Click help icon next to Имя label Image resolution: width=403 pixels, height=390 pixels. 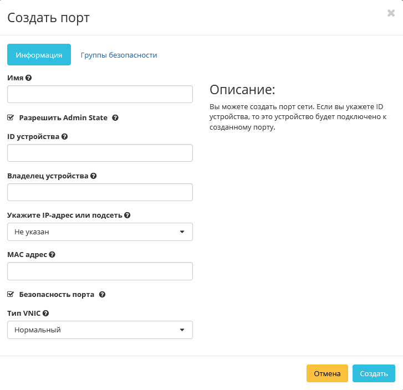coord(29,78)
